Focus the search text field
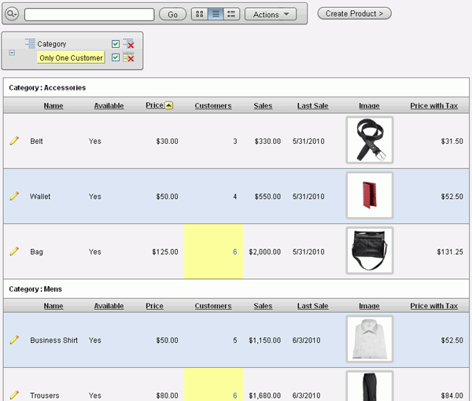Image resolution: width=472 pixels, height=401 pixels. tap(90, 14)
